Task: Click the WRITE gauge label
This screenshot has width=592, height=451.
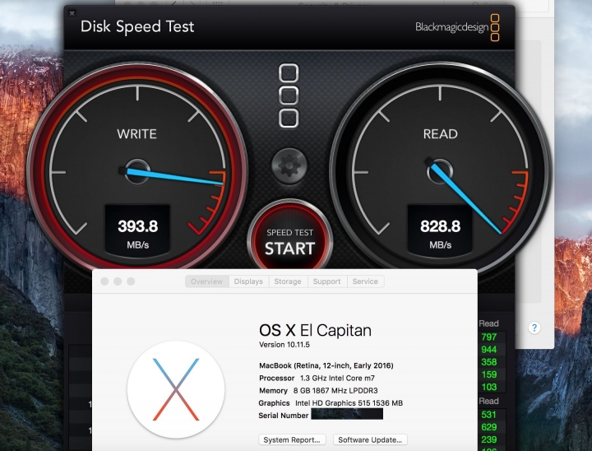Action: (x=136, y=134)
